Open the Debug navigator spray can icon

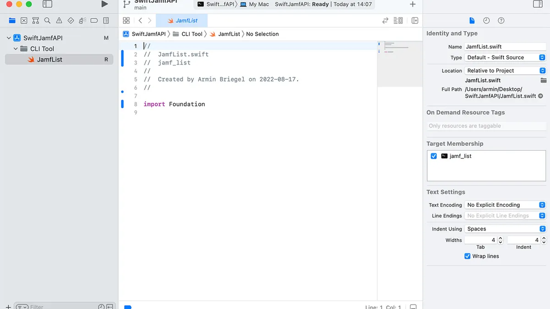tap(83, 20)
